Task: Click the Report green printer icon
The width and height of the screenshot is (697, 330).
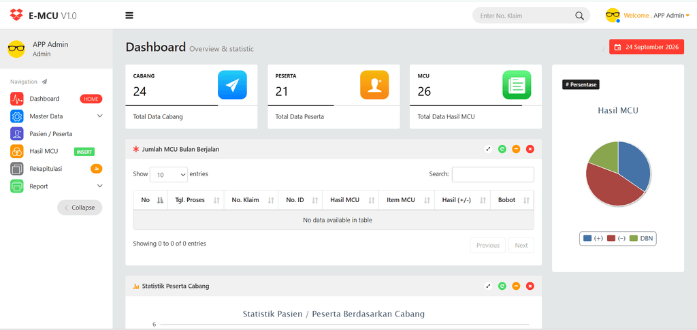Action: coord(17,186)
